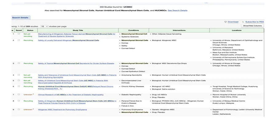Click the Download link
Screen dimensions: 266x119
tap(233, 22)
